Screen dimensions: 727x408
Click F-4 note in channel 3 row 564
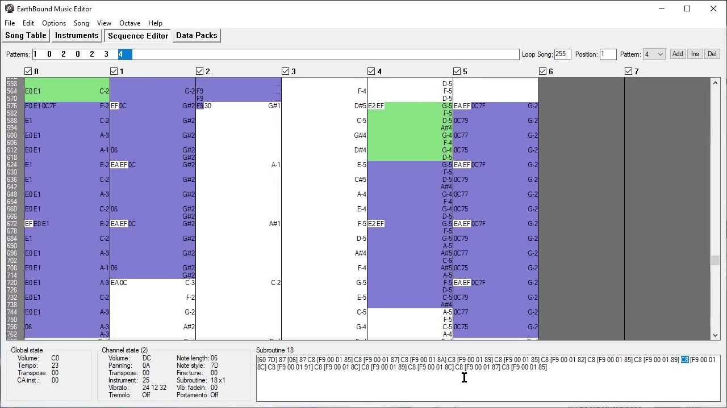pos(362,91)
